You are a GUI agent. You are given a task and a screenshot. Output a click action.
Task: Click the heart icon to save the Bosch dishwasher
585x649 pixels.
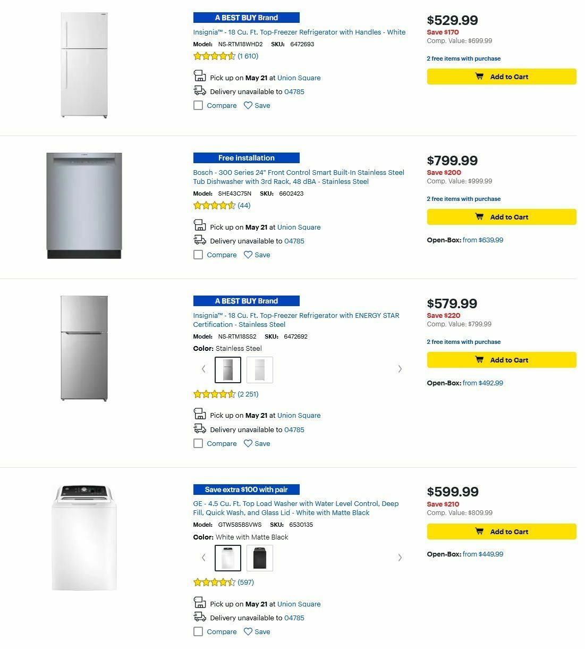point(248,255)
